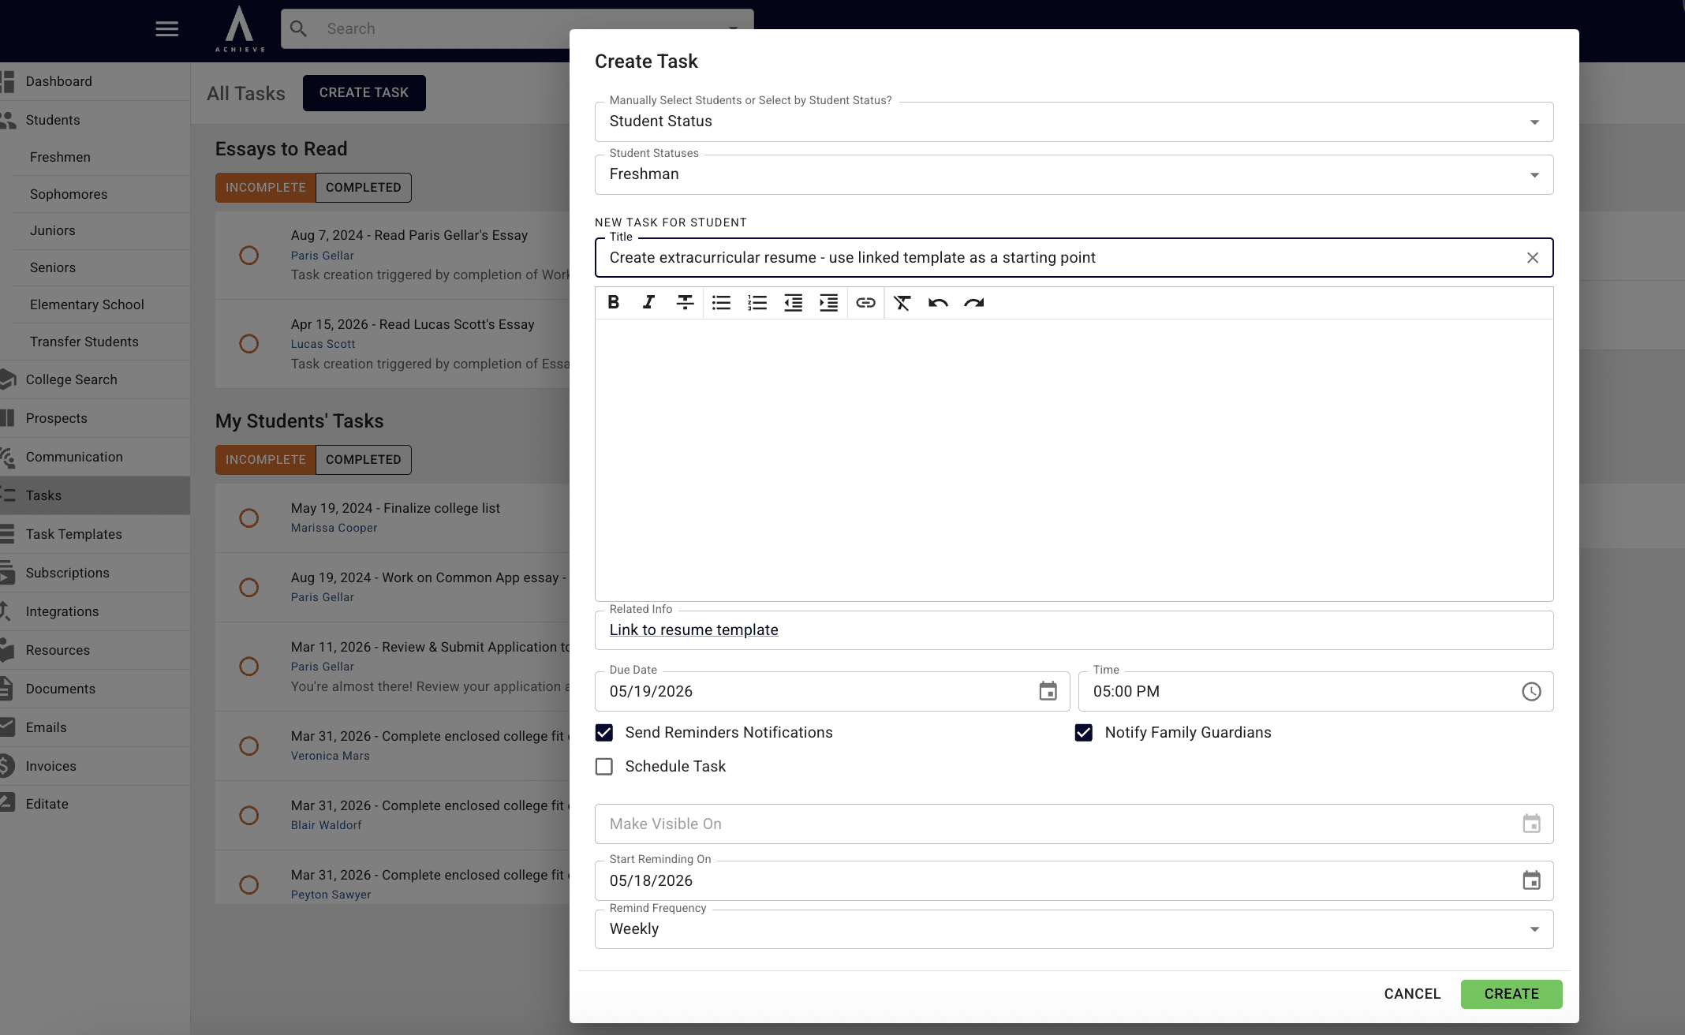The height and width of the screenshot is (1035, 1685).
Task: Toggle bold formatting in the editor toolbar
Action: point(613,302)
